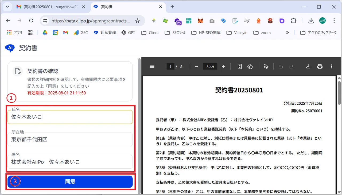The width and height of the screenshot is (342, 195).
Task: Click the grey camera screenshot extension
Action: pyautogui.click(x=212, y=21)
